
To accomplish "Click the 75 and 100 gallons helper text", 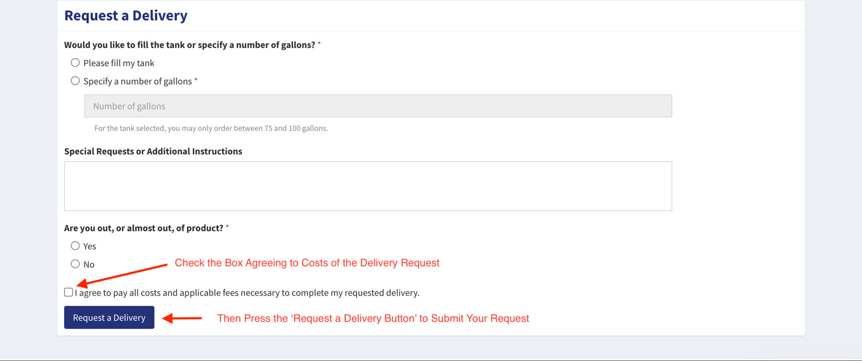I will click(211, 128).
